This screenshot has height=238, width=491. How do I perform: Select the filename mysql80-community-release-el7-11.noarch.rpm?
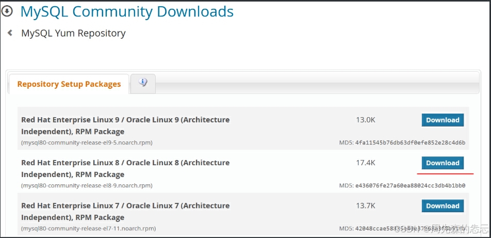(88, 229)
